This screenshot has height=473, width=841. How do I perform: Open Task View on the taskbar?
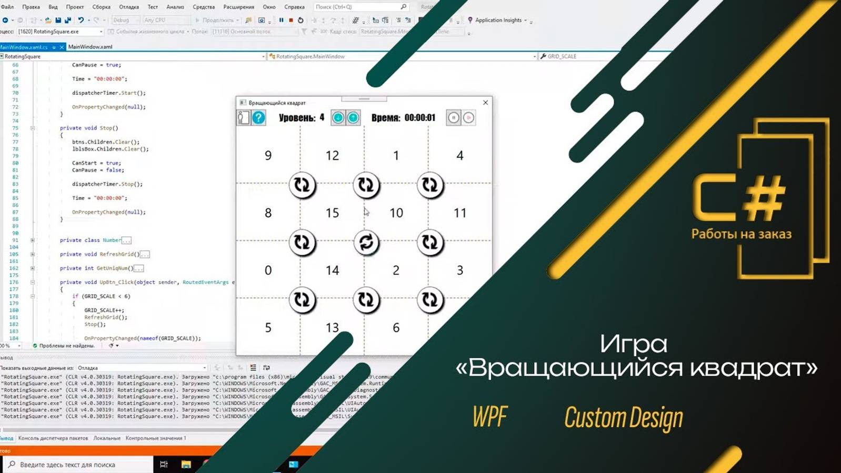(164, 465)
